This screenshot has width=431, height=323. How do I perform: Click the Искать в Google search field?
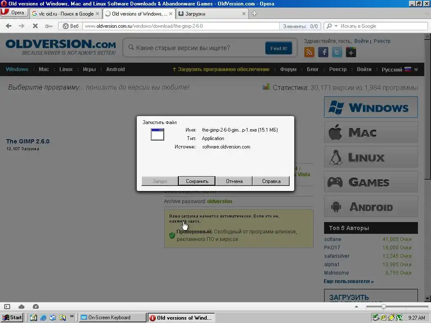click(x=383, y=26)
